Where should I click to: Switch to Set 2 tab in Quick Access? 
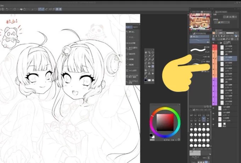tap(135, 27)
